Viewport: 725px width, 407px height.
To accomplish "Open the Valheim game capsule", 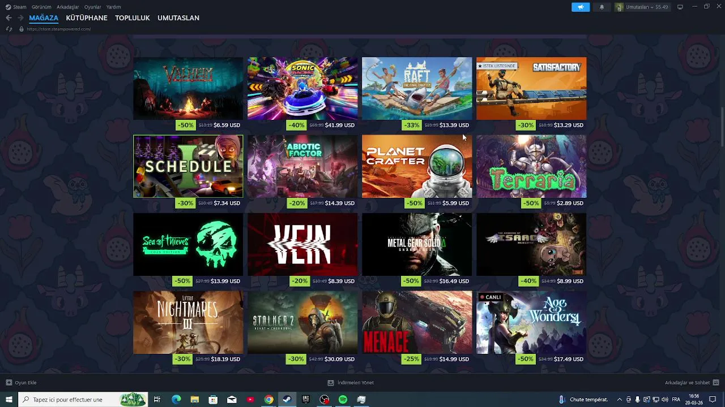I will click(188, 88).
